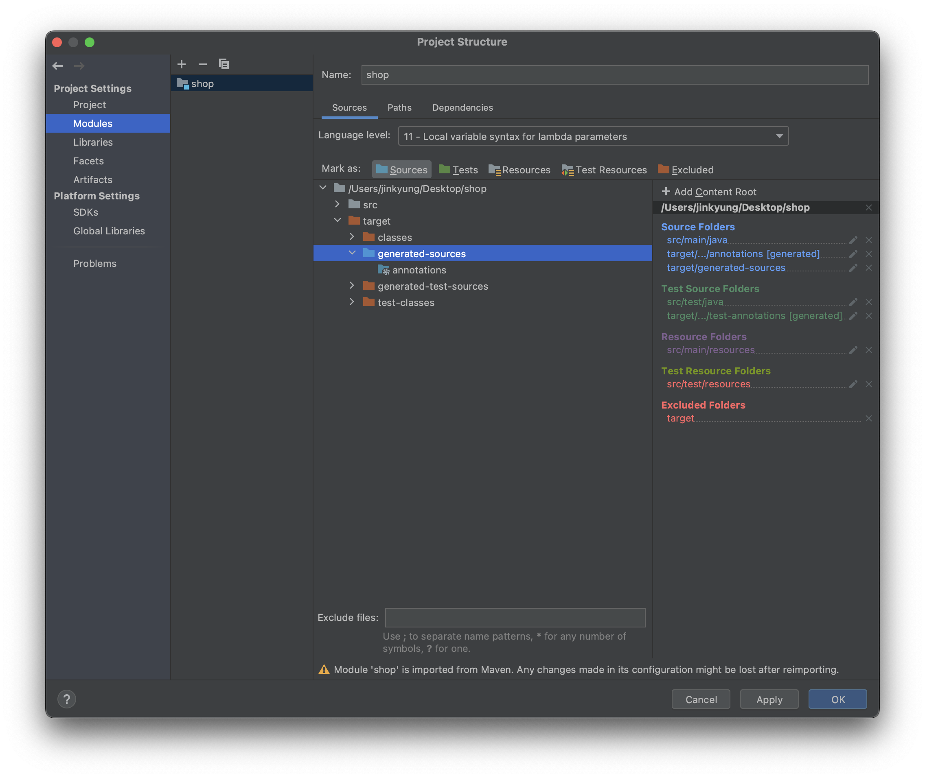
Task: Mark selected folder as Excluded
Action: click(686, 170)
